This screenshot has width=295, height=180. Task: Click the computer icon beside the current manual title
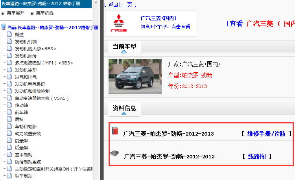tap(4, 27)
